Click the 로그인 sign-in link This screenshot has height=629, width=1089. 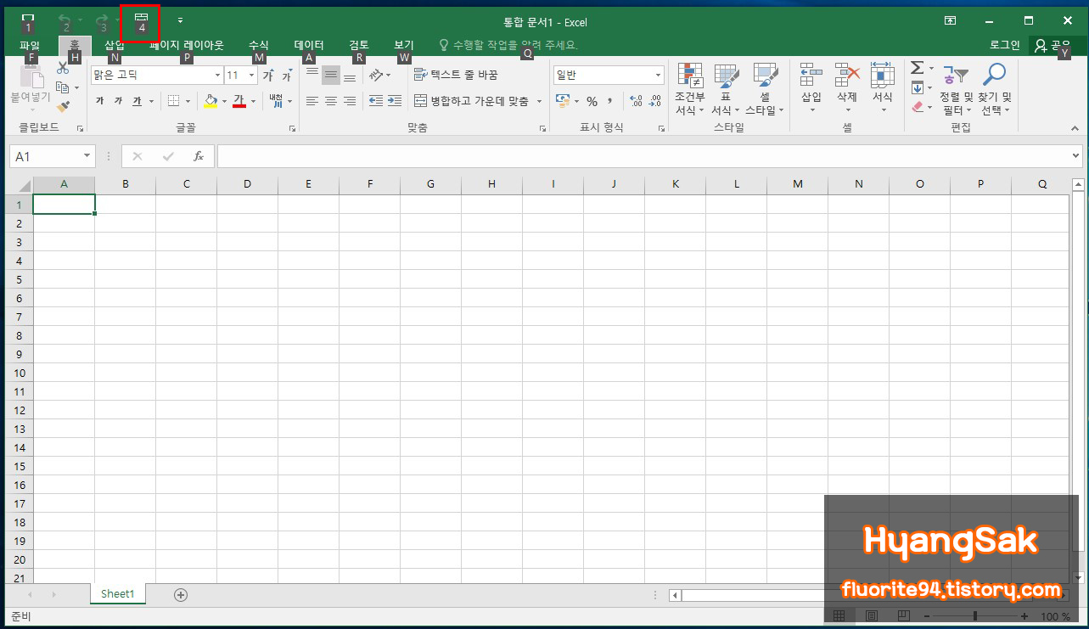[x=1005, y=45]
